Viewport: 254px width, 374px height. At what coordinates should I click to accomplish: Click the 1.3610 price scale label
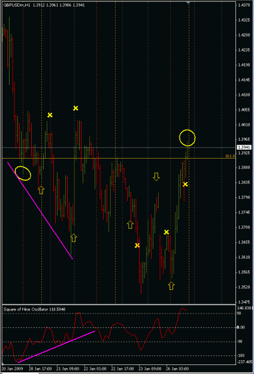pos(243,257)
